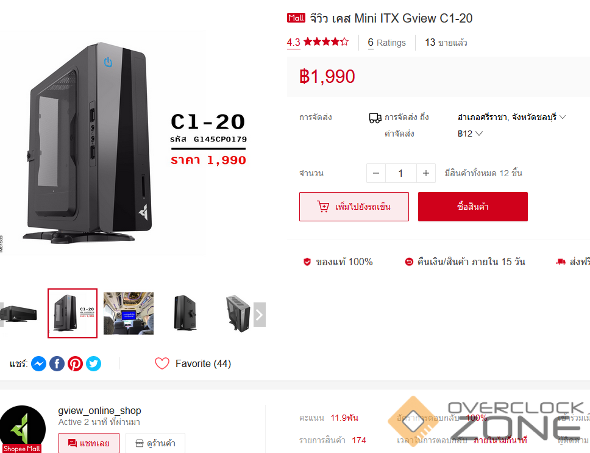The height and width of the screenshot is (453, 590).
Task: Click the red Mall badge
Action: coord(296,18)
